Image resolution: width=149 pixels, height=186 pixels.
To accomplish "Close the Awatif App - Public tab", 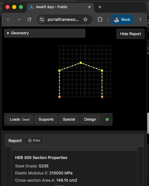I will tap(89, 7).
